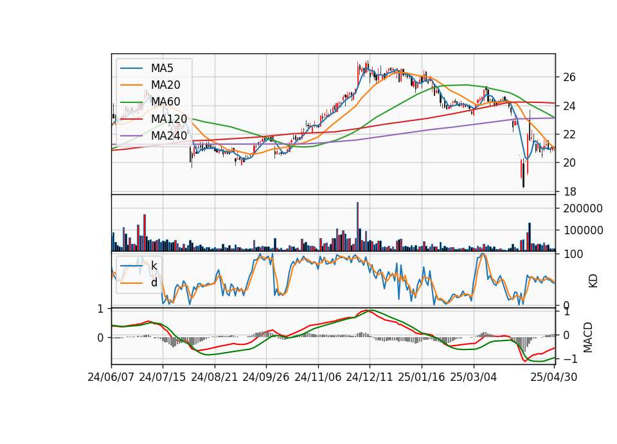Click the MA120 legend label
Image resolution: width=617 pixels, height=444 pixels.
pyautogui.click(x=169, y=118)
